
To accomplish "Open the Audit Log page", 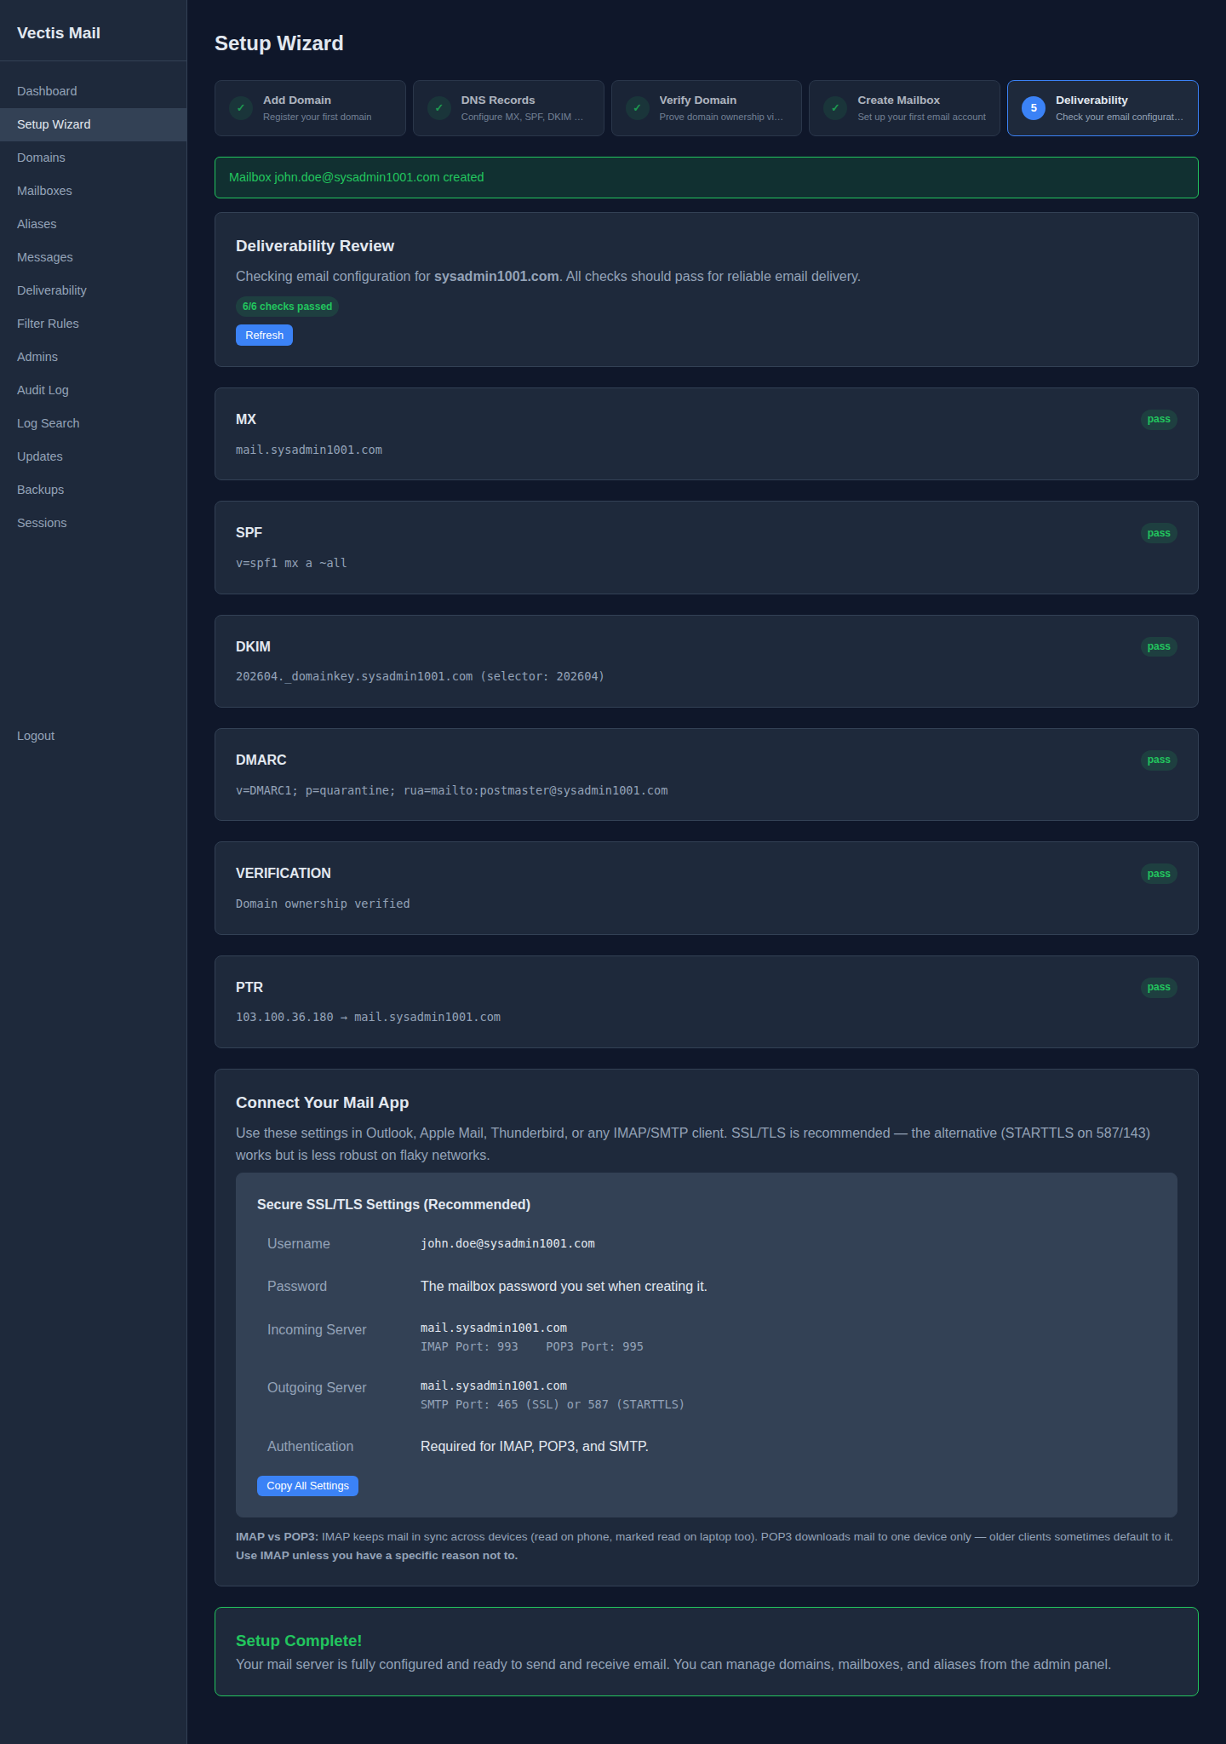I will pos(93,390).
